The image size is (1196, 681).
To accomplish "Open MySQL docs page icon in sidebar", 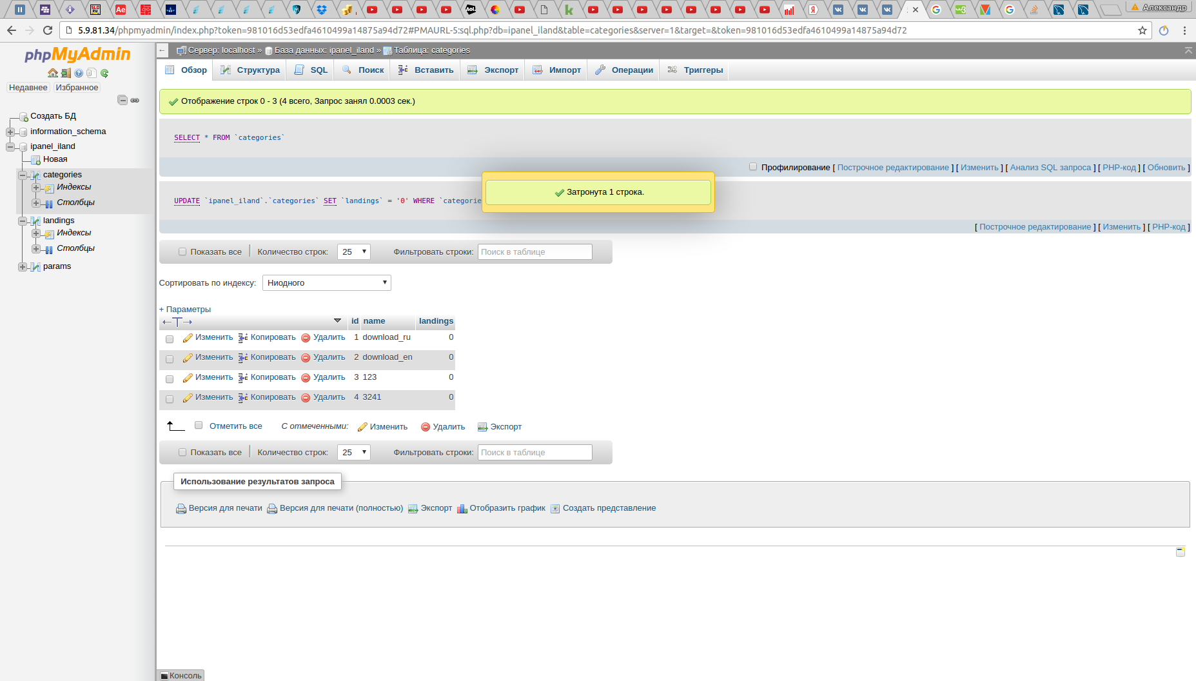I will pyautogui.click(x=92, y=73).
